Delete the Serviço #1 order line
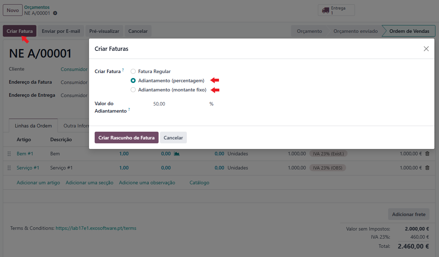The width and height of the screenshot is (439, 257). [x=427, y=168]
